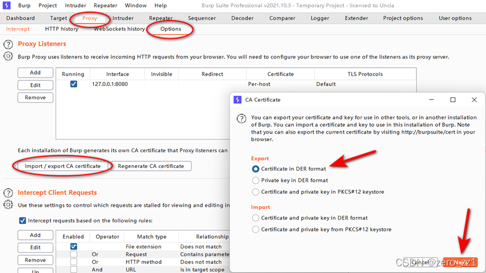Screen dimensions: 486x273
Task: Switch to the Decoder tab
Action: pyautogui.click(x=242, y=18)
